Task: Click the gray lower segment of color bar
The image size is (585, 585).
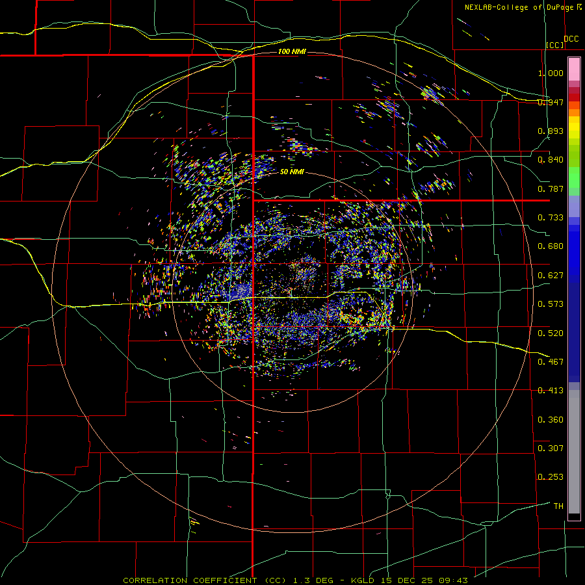Action: tap(574, 452)
